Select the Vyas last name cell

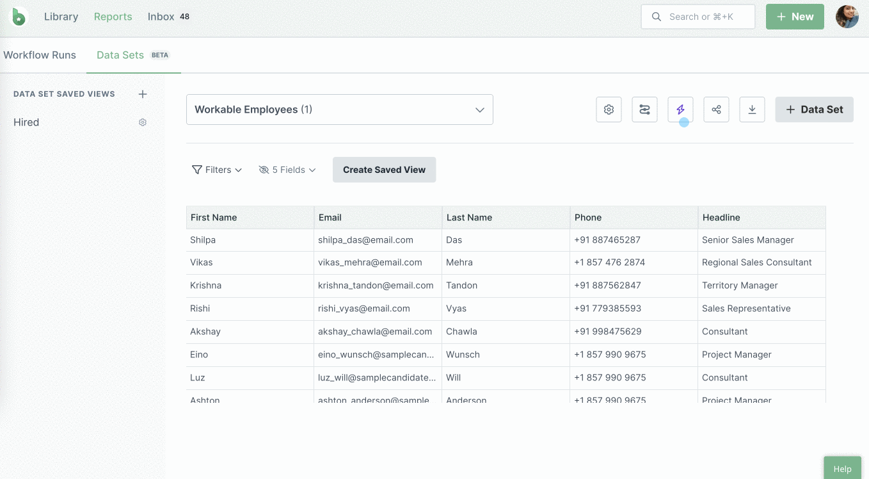click(506, 309)
